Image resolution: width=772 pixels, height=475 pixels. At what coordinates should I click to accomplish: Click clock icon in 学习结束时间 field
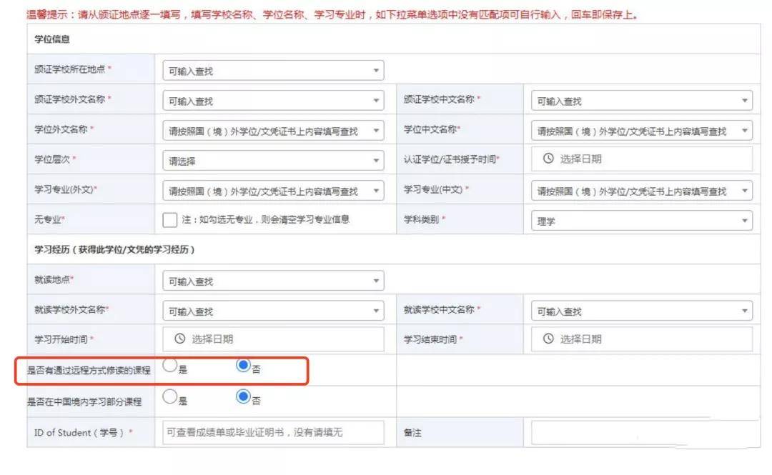coord(548,339)
